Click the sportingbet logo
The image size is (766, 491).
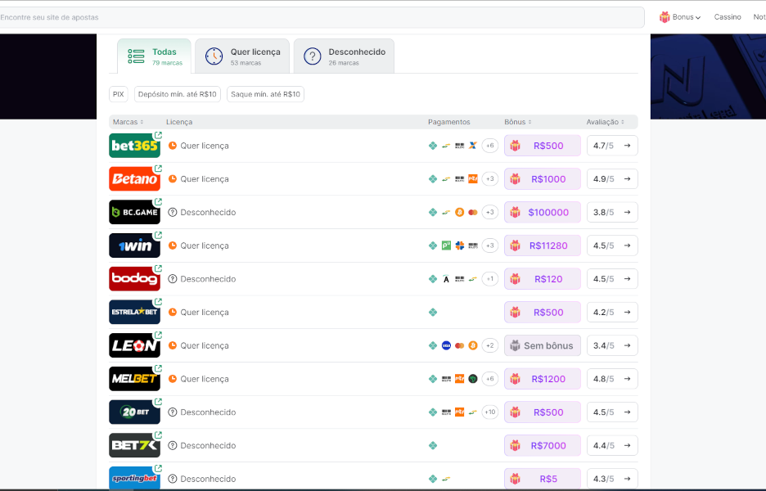click(134, 478)
